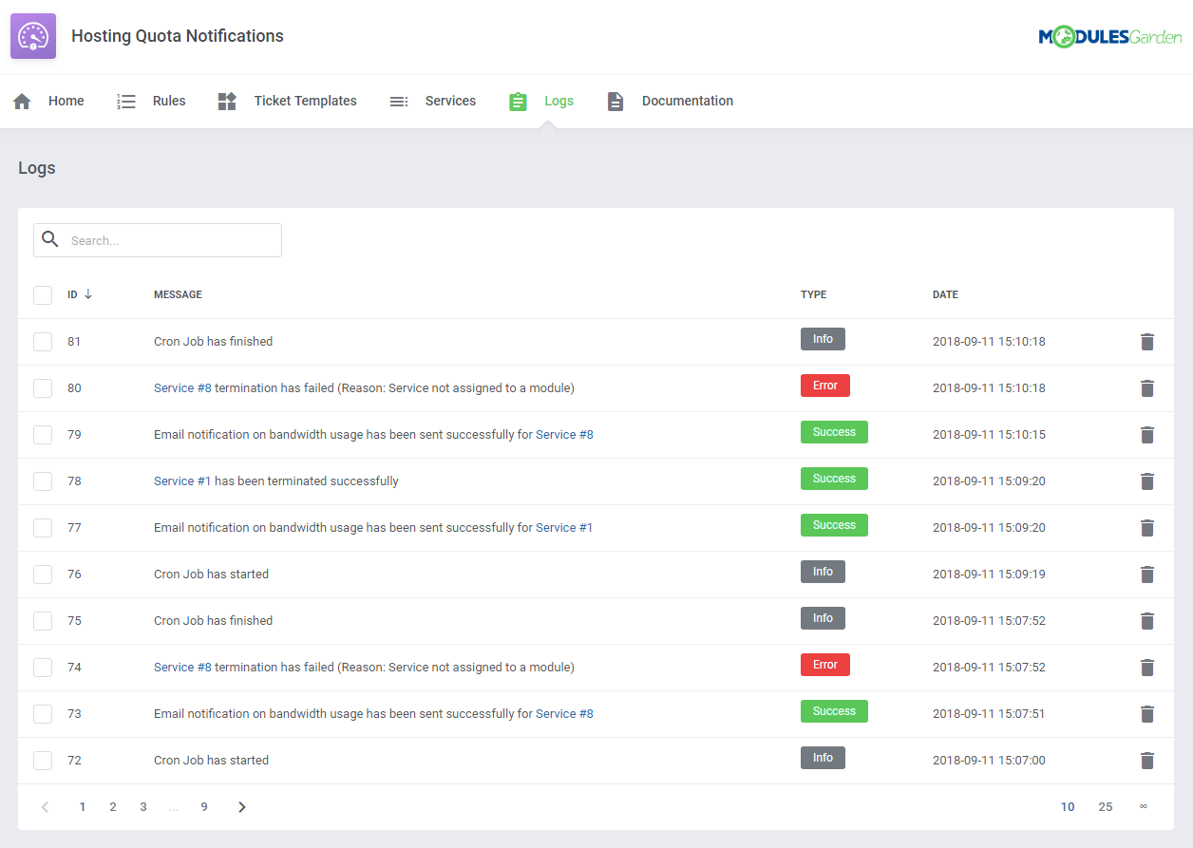1193x848 pixels.
Task: Click the Success badge on log 78
Action: pos(834,479)
